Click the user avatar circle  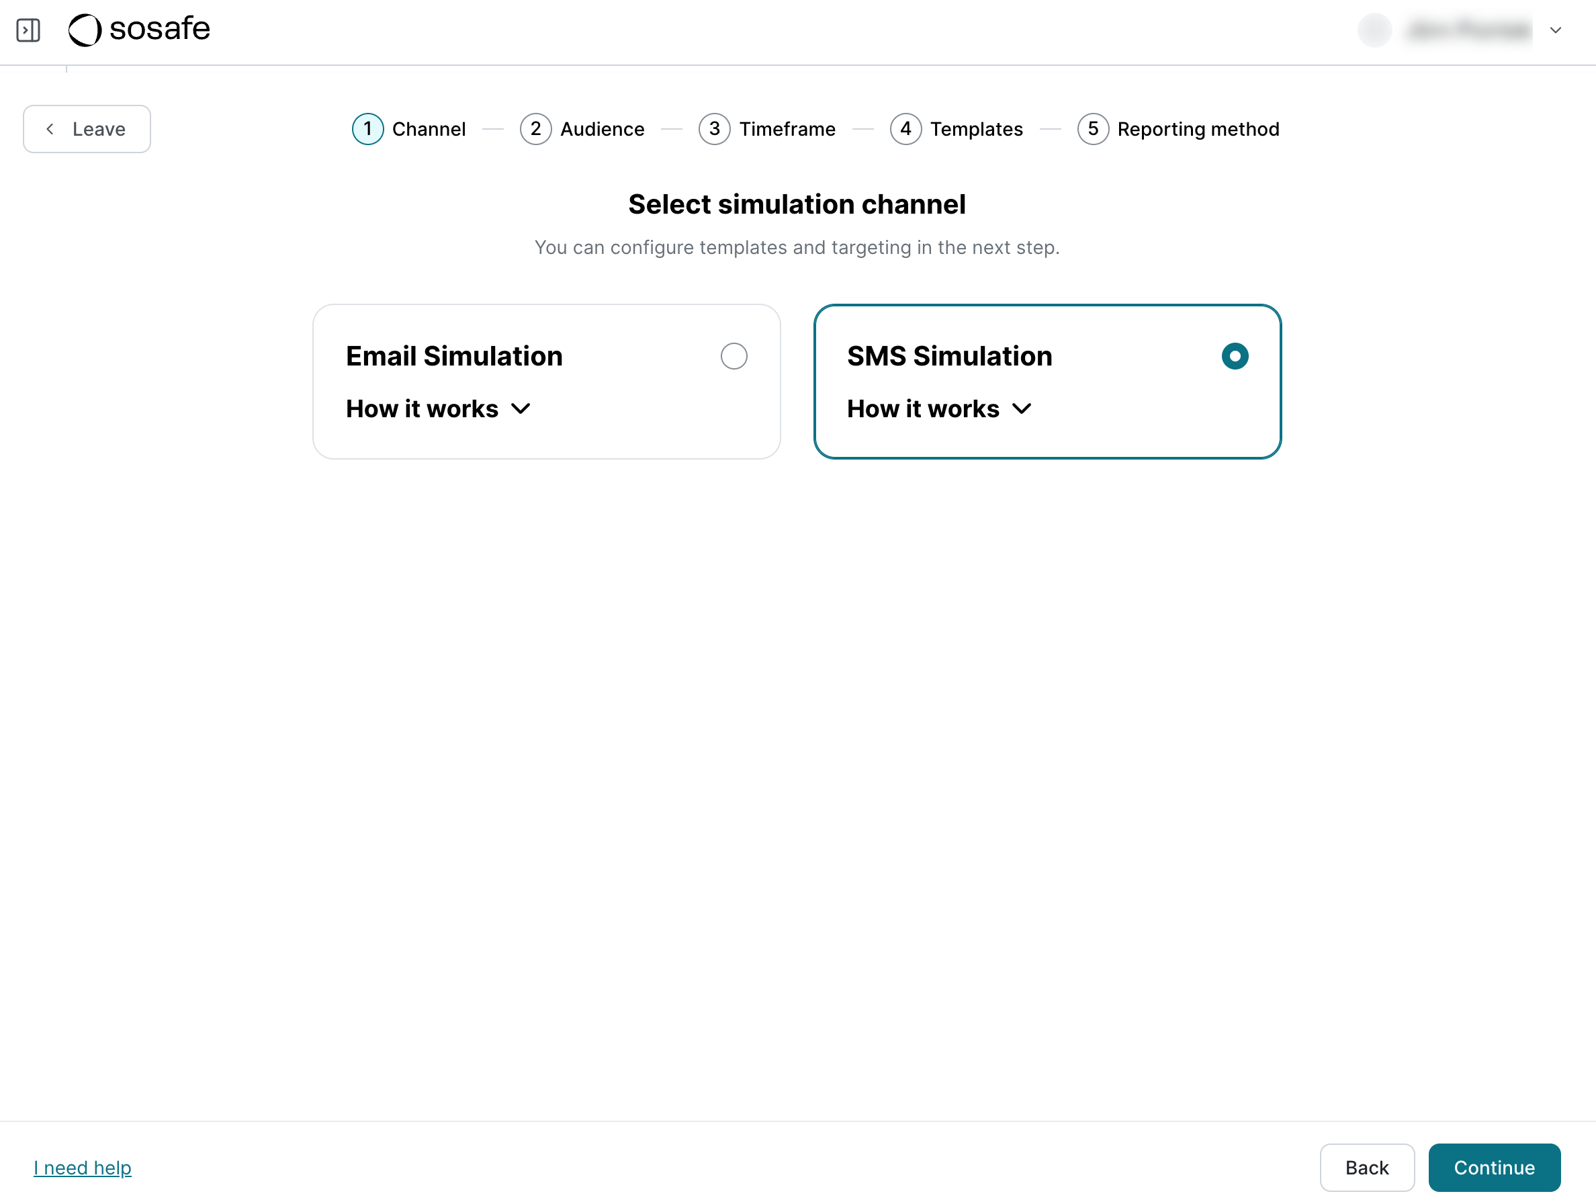pyautogui.click(x=1374, y=30)
